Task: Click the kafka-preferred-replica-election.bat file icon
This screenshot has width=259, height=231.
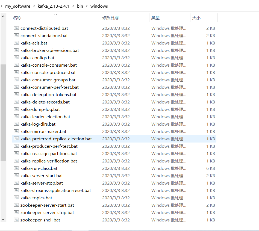Action: point(16,138)
